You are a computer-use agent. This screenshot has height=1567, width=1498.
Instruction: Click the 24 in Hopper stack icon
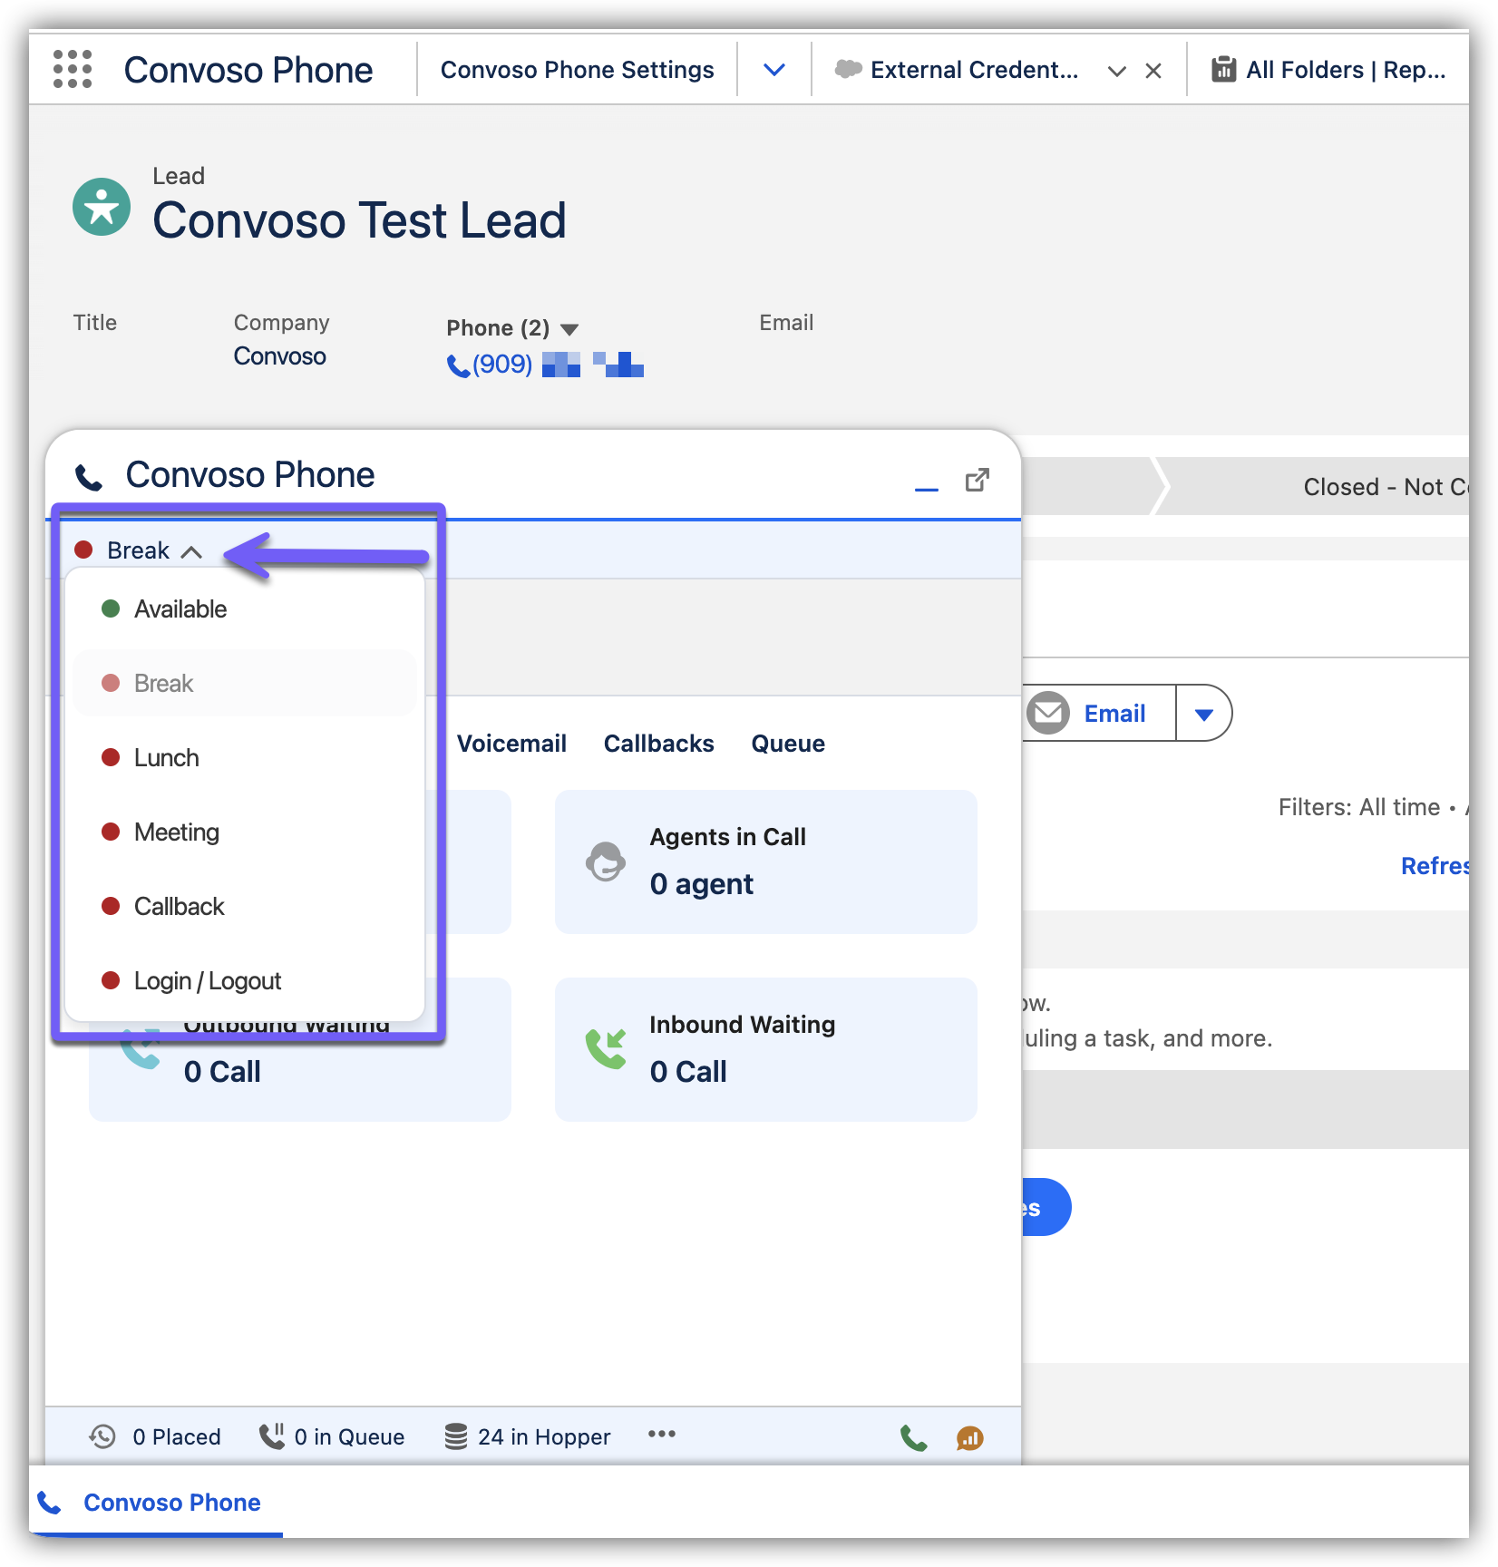pos(456,1436)
